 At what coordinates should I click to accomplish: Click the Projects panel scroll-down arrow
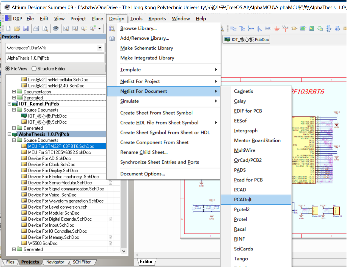coord(124,251)
